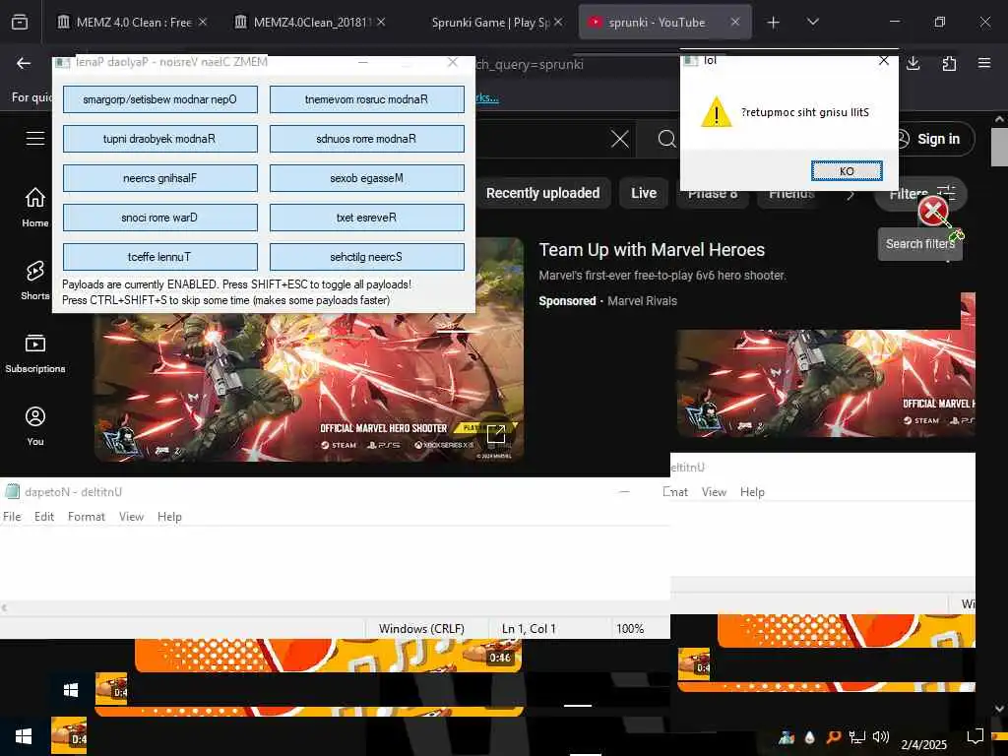Toggle the reversed Reverse text payload
Image resolution: width=1008 pixels, height=756 pixels.
click(366, 218)
